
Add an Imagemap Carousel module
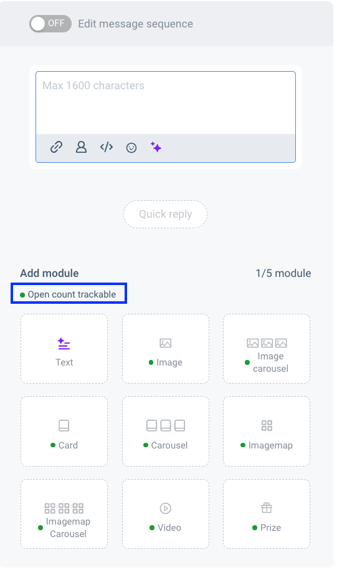(x=64, y=514)
